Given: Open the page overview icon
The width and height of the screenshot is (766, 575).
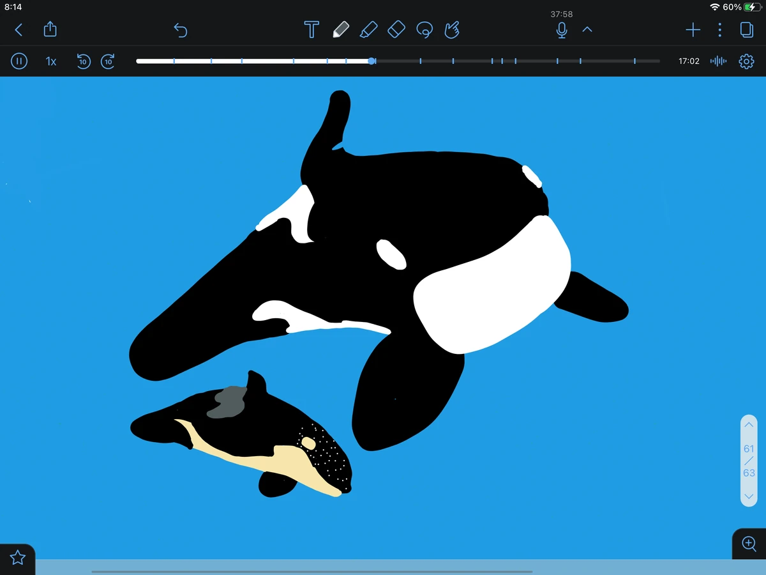Looking at the screenshot, I should coord(747,29).
